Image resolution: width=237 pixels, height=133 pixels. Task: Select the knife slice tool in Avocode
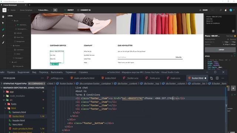tap(3, 43)
